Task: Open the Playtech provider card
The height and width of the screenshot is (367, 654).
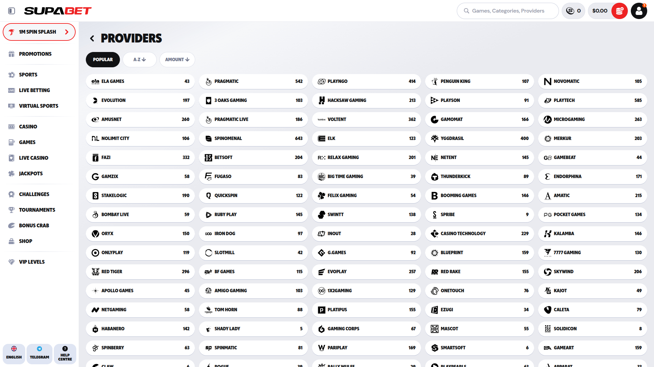Action: pyautogui.click(x=593, y=101)
